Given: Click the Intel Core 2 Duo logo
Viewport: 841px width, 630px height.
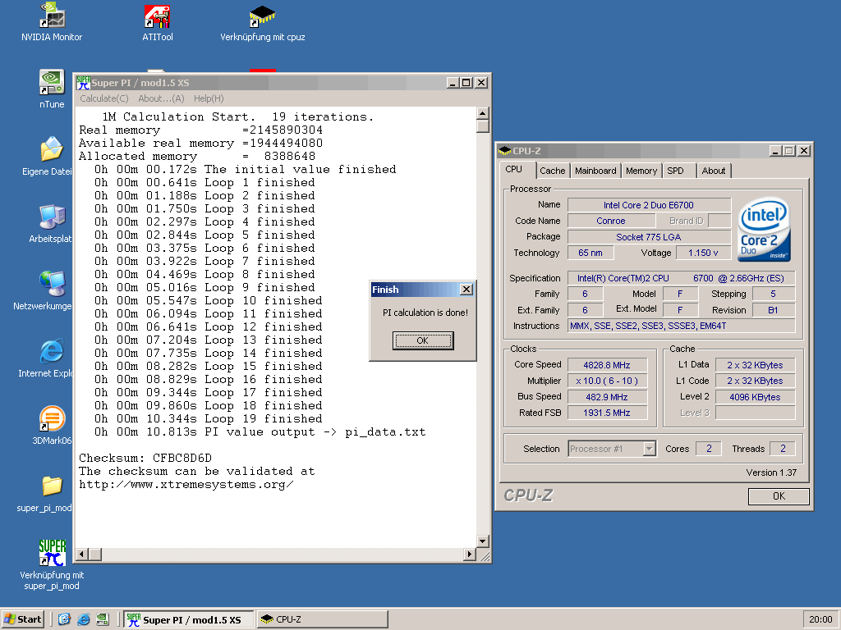Looking at the screenshot, I should [x=764, y=231].
